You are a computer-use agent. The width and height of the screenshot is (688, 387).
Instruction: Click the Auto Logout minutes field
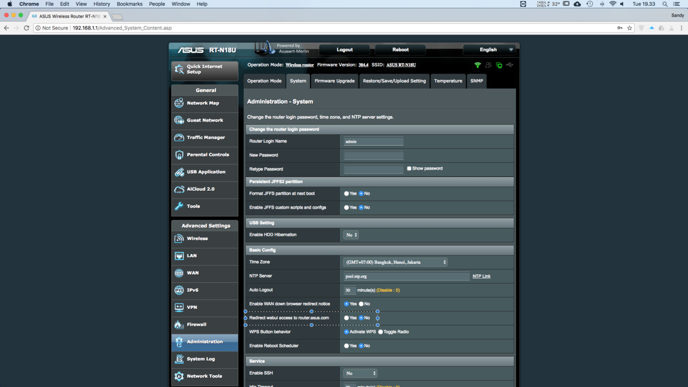pyautogui.click(x=350, y=290)
